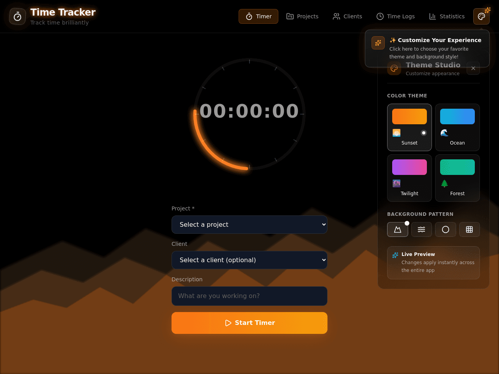
Task: Open the Time Logs tab
Action: tap(395, 16)
